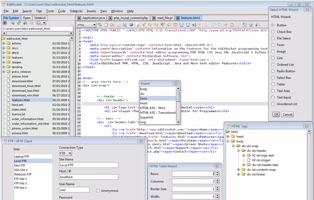
Task: Expand the head node in HTML Tags
Action: [x=228, y=137]
